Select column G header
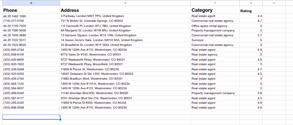Screen dimensions: 293x125 point(251,3)
